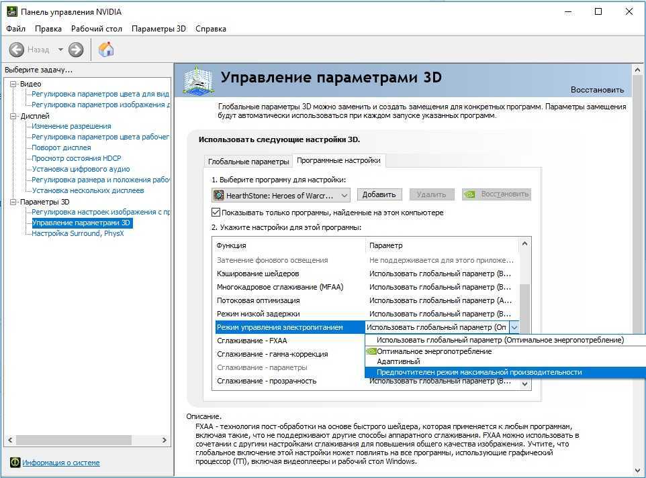Click the system information icon at bottom left
Screen dimensions: 646x478
(15, 463)
